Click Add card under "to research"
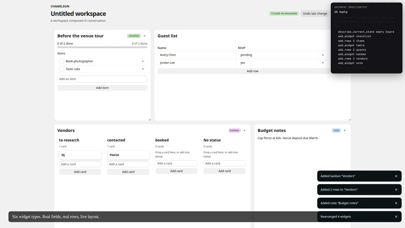This screenshot has height=228, width=405. pyautogui.click(x=80, y=172)
